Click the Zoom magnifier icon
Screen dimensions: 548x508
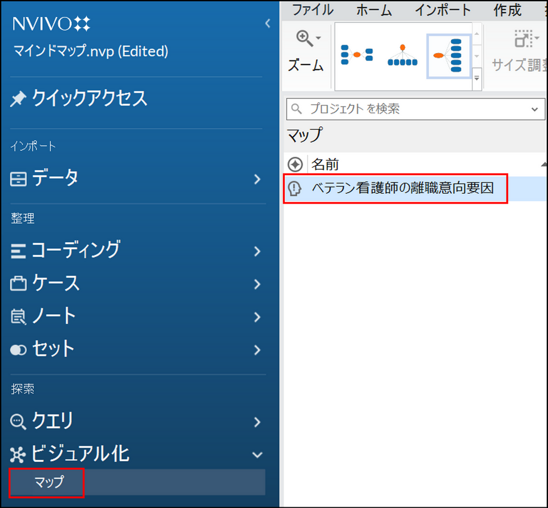pyautogui.click(x=303, y=39)
